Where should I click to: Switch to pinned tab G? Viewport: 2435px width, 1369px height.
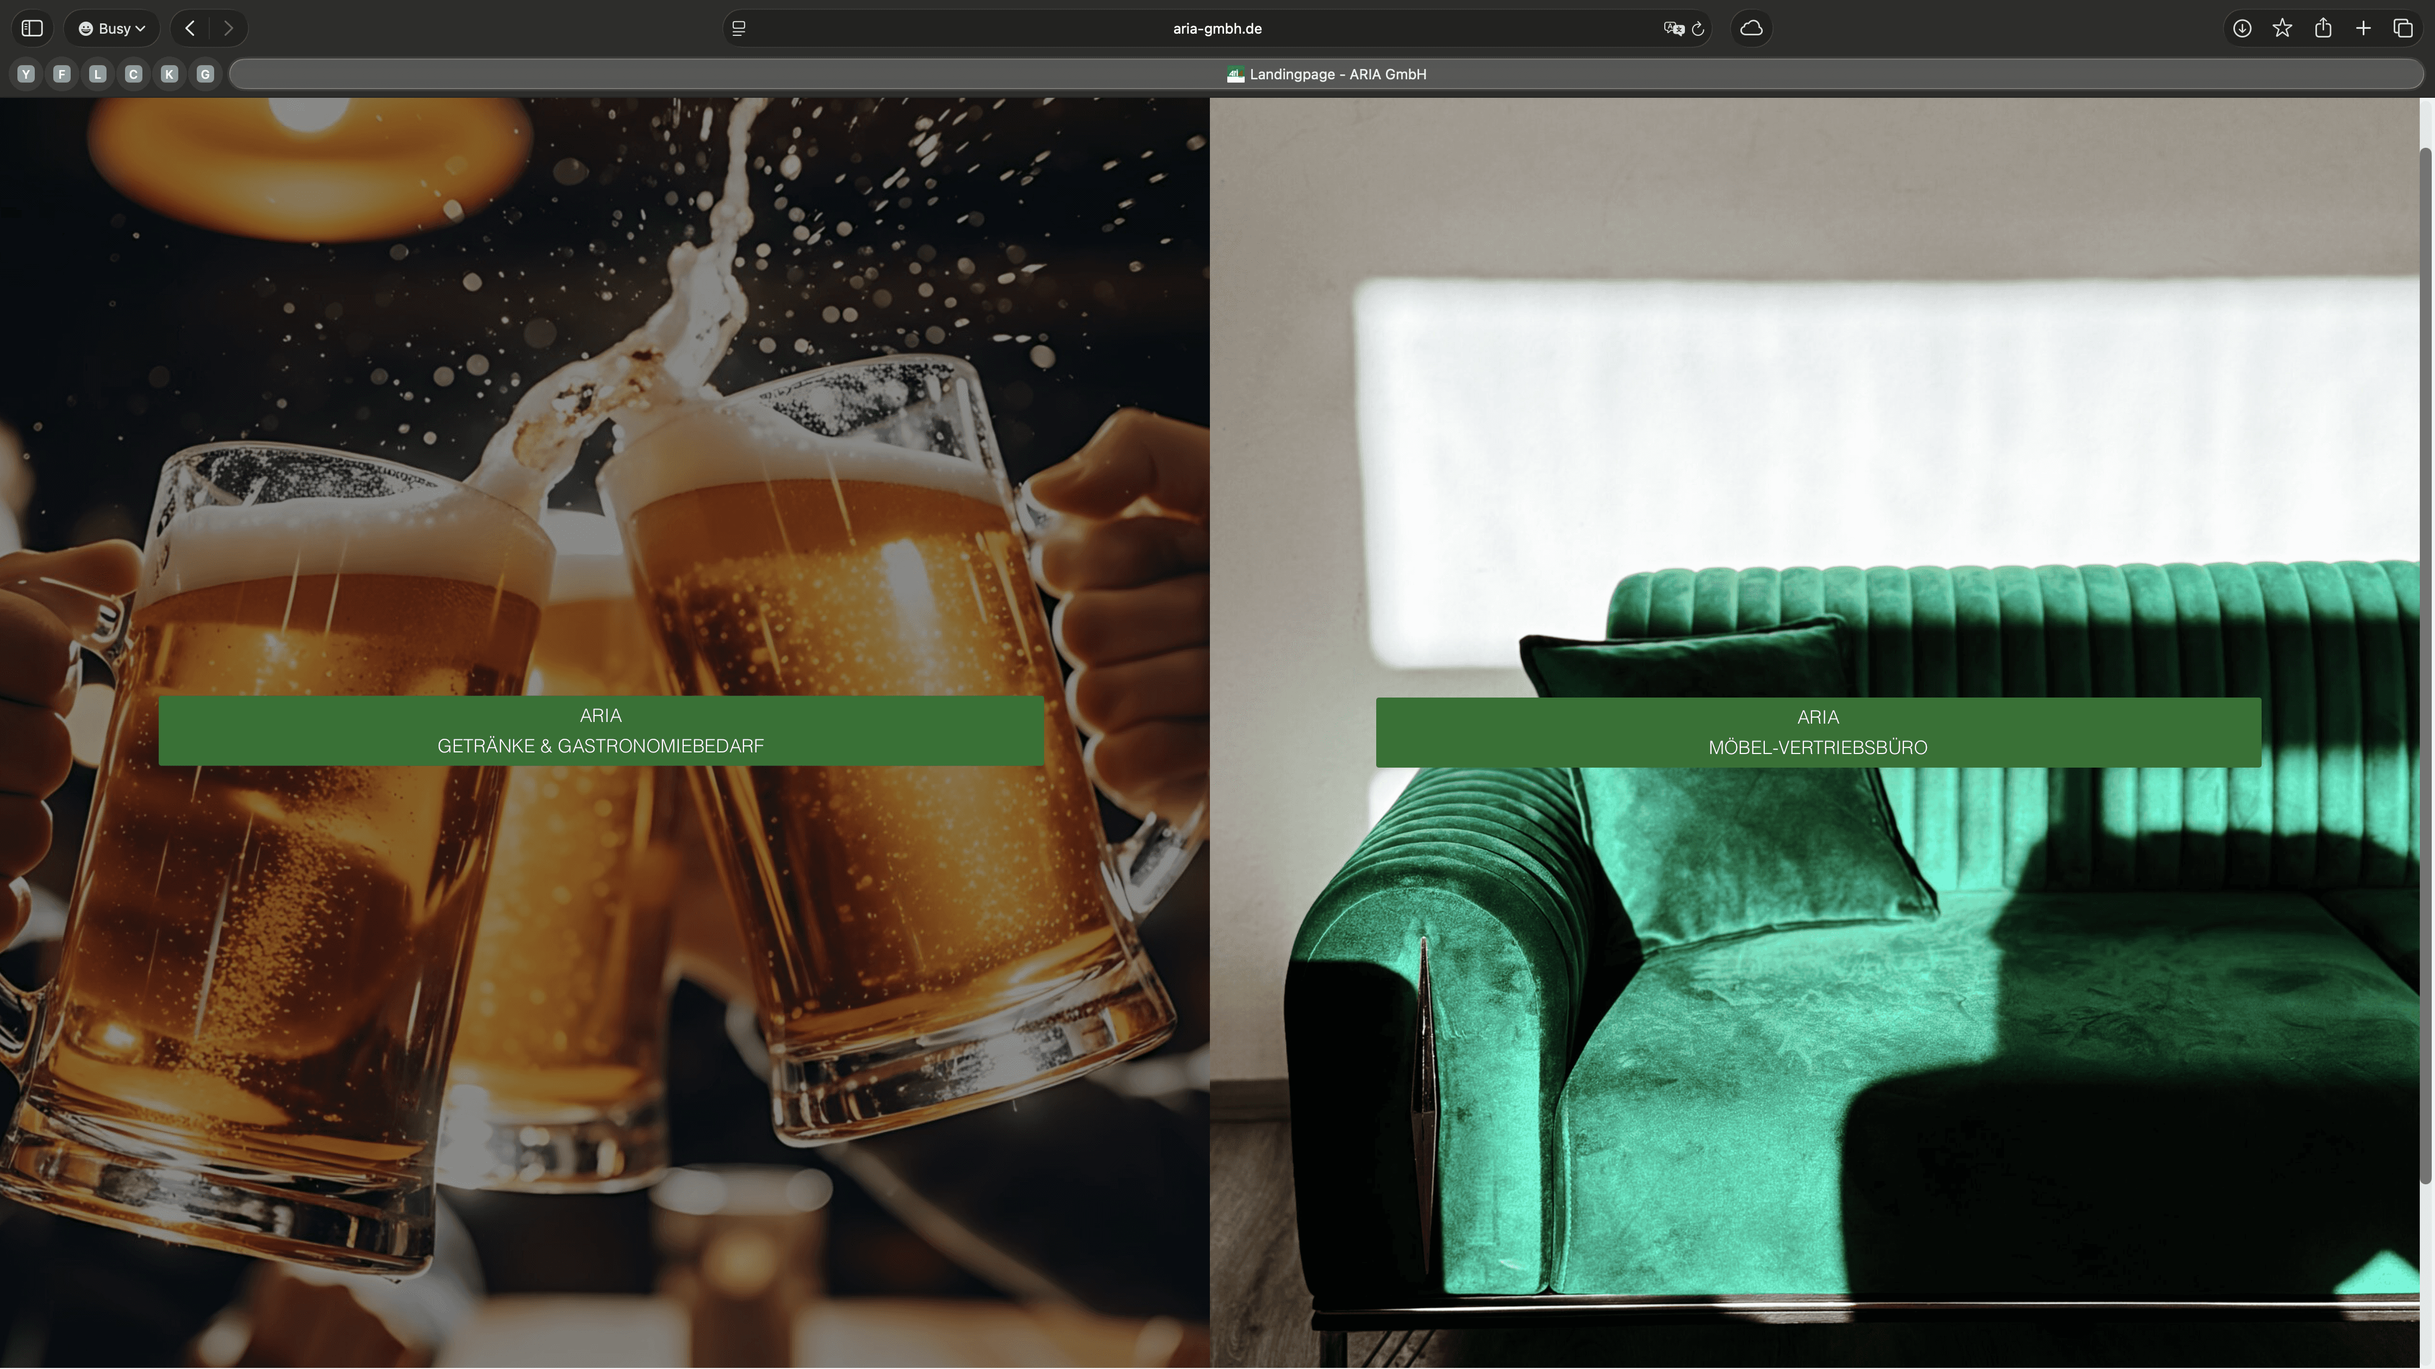(x=205, y=74)
